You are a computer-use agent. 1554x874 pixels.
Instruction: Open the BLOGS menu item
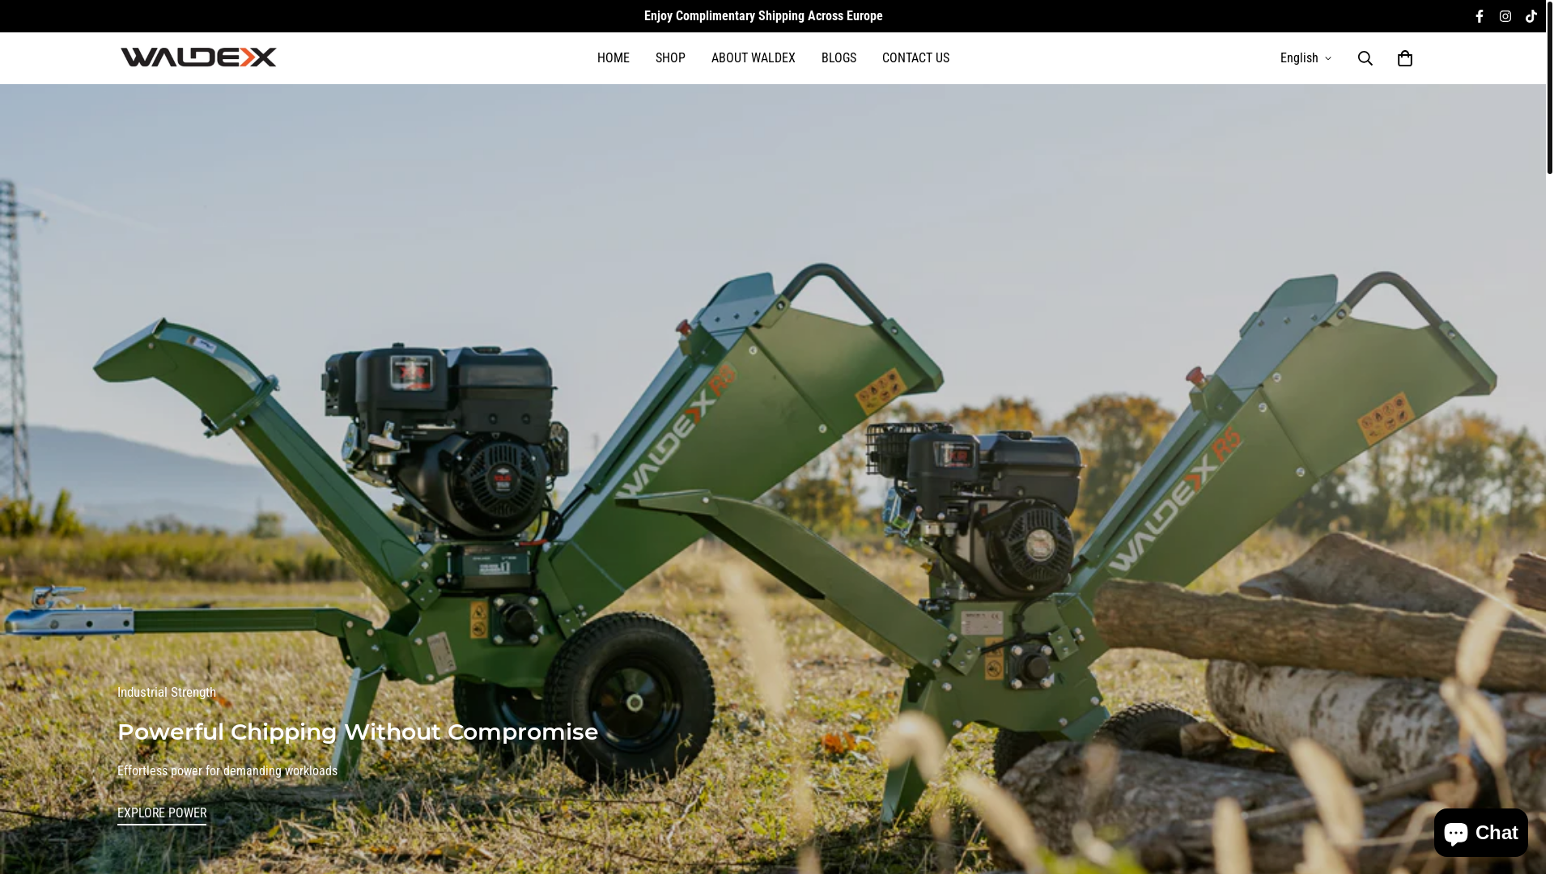(839, 58)
